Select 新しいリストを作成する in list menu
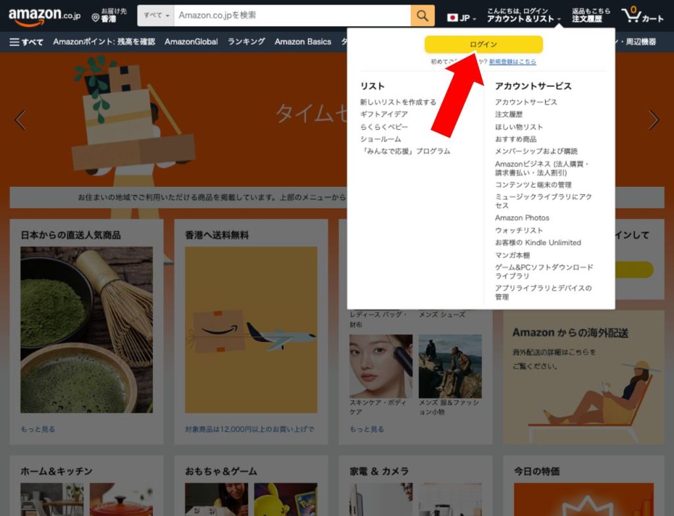This screenshot has height=516, width=674. (398, 102)
